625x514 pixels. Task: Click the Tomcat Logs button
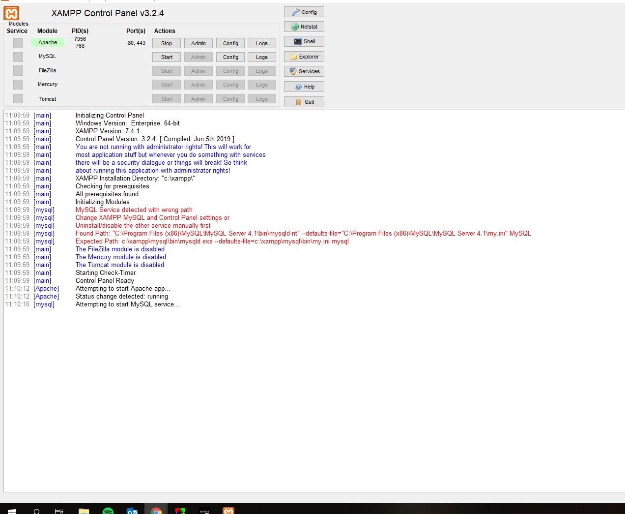[x=262, y=99]
